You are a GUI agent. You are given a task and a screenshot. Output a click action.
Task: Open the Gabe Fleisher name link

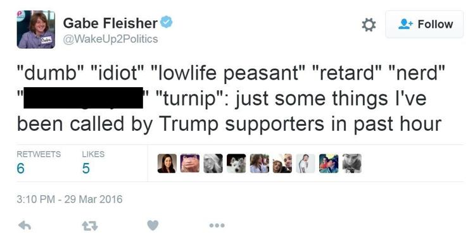[110, 23]
